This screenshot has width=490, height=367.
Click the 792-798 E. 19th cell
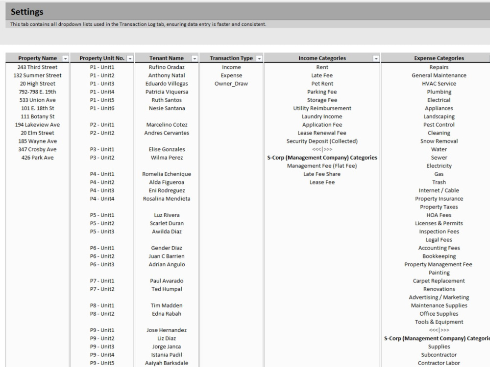38,92
